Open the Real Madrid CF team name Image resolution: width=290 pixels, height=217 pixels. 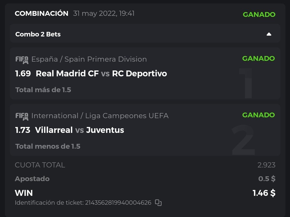click(67, 73)
